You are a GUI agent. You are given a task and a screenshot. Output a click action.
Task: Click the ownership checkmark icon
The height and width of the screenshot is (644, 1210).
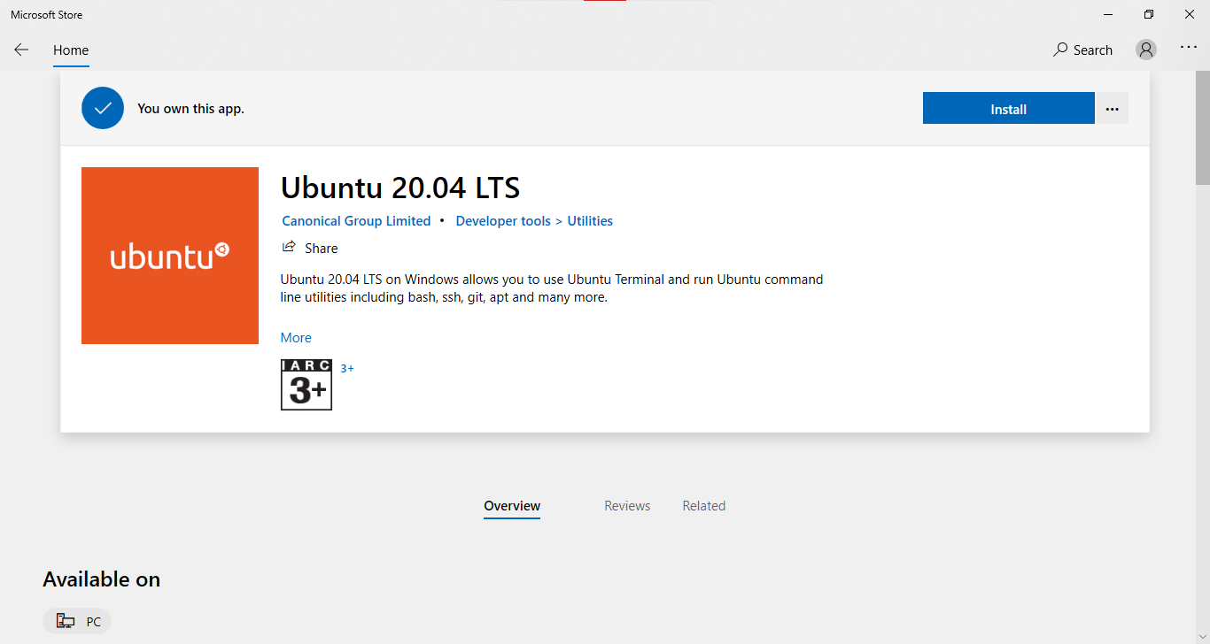point(103,108)
